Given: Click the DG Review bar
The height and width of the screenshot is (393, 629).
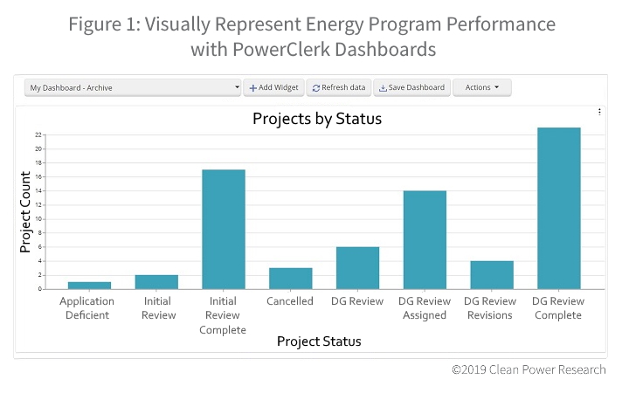Looking at the screenshot, I should point(357,268).
